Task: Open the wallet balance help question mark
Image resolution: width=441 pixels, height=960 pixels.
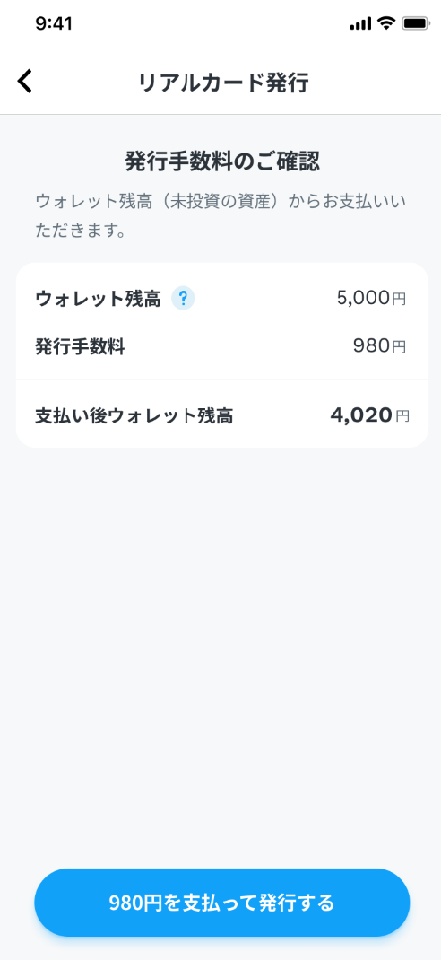Action: [x=183, y=299]
